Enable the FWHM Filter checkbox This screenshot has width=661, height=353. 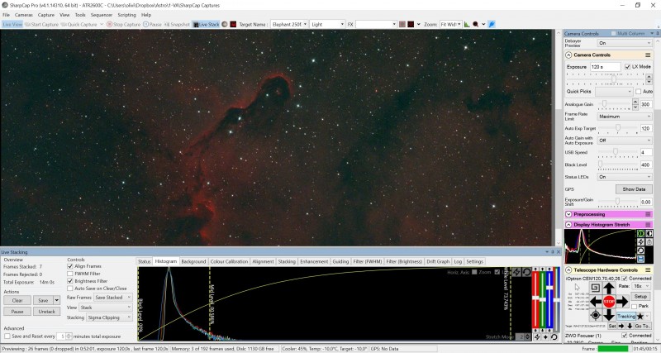click(70, 274)
